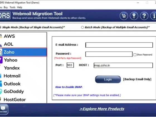Click the Yahoo purple icon
Image resolution: width=156 pixels, height=117 pixels.
pyautogui.click(x=1, y=60)
